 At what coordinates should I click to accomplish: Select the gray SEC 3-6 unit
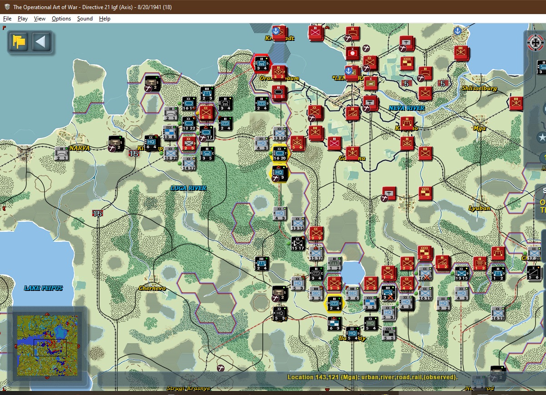pos(352,294)
